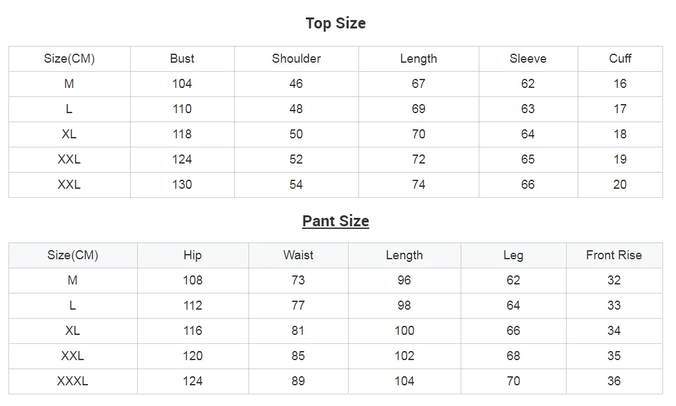Click sleeve value 66 in top table
The height and width of the screenshot is (406, 676).
[528, 185]
